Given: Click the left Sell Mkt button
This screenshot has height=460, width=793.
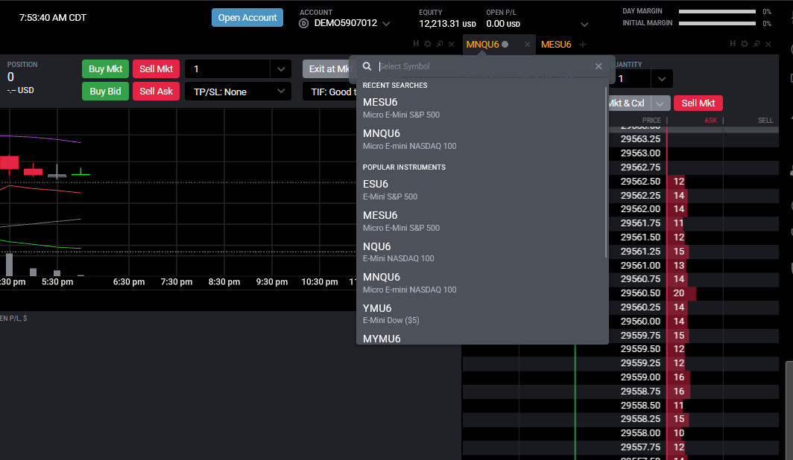Looking at the screenshot, I should [x=156, y=69].
